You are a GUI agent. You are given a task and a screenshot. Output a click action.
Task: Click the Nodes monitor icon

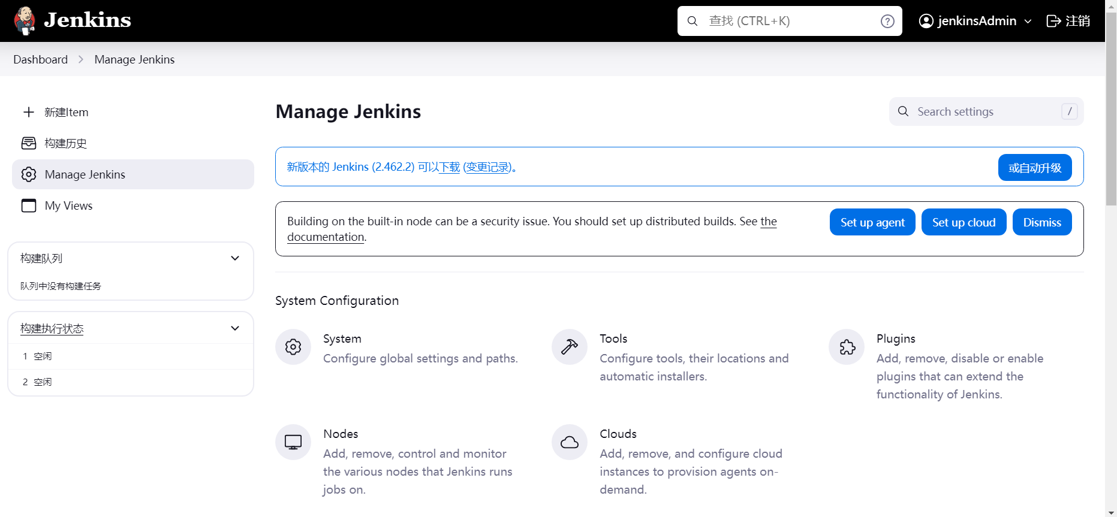(293, 442)
